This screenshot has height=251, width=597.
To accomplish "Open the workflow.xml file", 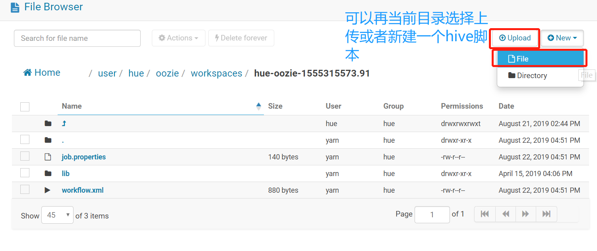I will (83, 190).
